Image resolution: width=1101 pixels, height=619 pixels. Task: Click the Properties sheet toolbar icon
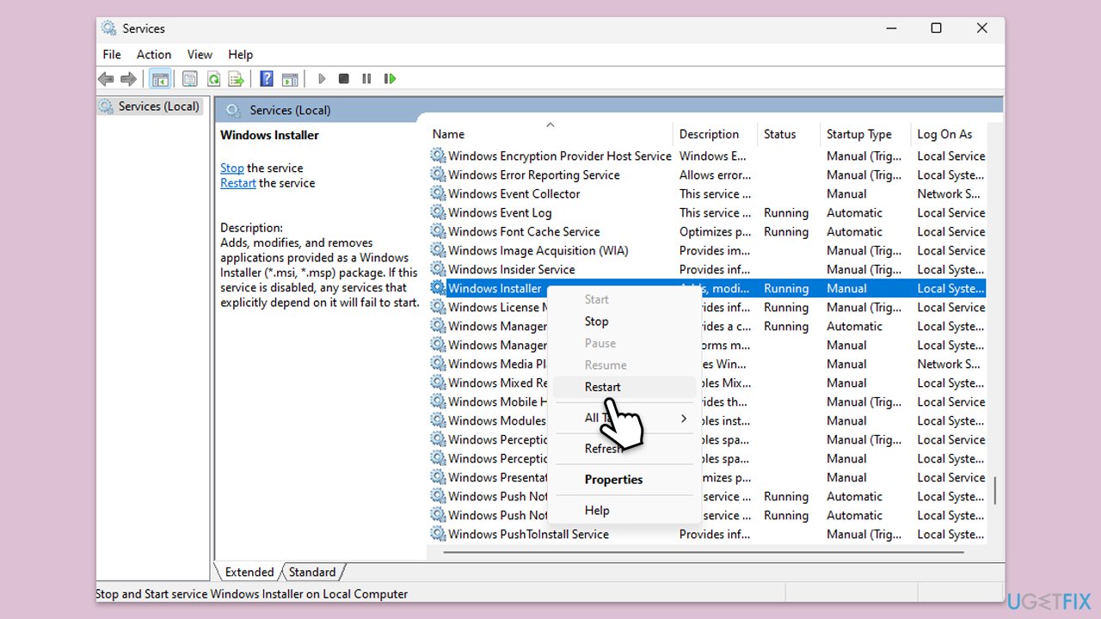click(x=190, y=78)
